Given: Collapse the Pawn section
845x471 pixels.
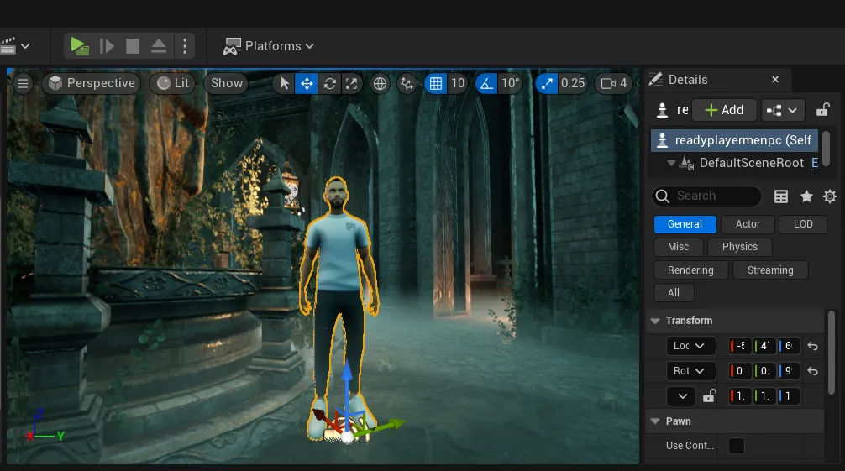Looking at the screenshot, I should click(655, 421).
